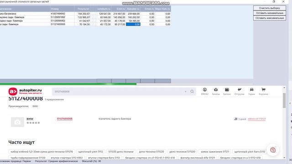Click tag 'фильтр масляный difa 51121'
The width and height of the screenshot is (292, 164).
point(198,158)
